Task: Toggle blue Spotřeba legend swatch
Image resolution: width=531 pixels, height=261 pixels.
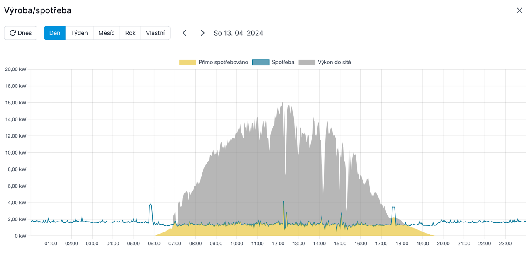Action: tap(261, 63)
